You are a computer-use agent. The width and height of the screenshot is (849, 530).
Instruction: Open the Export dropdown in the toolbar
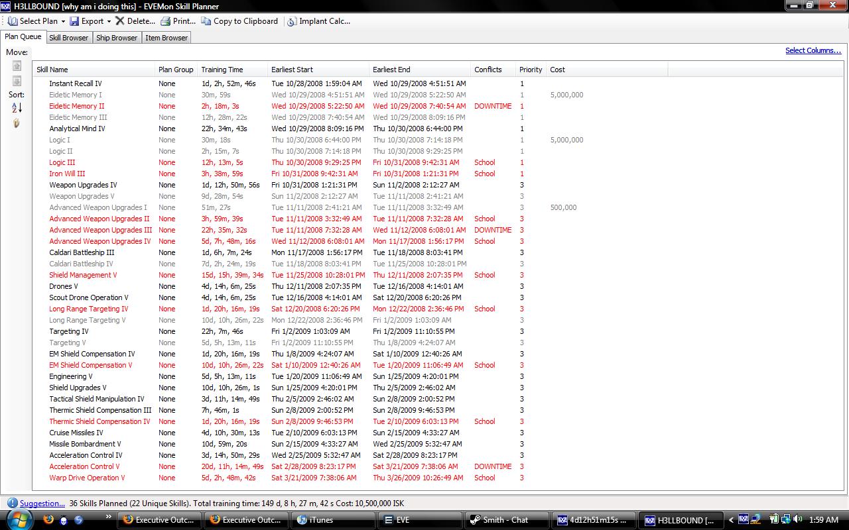pos(90,21)
